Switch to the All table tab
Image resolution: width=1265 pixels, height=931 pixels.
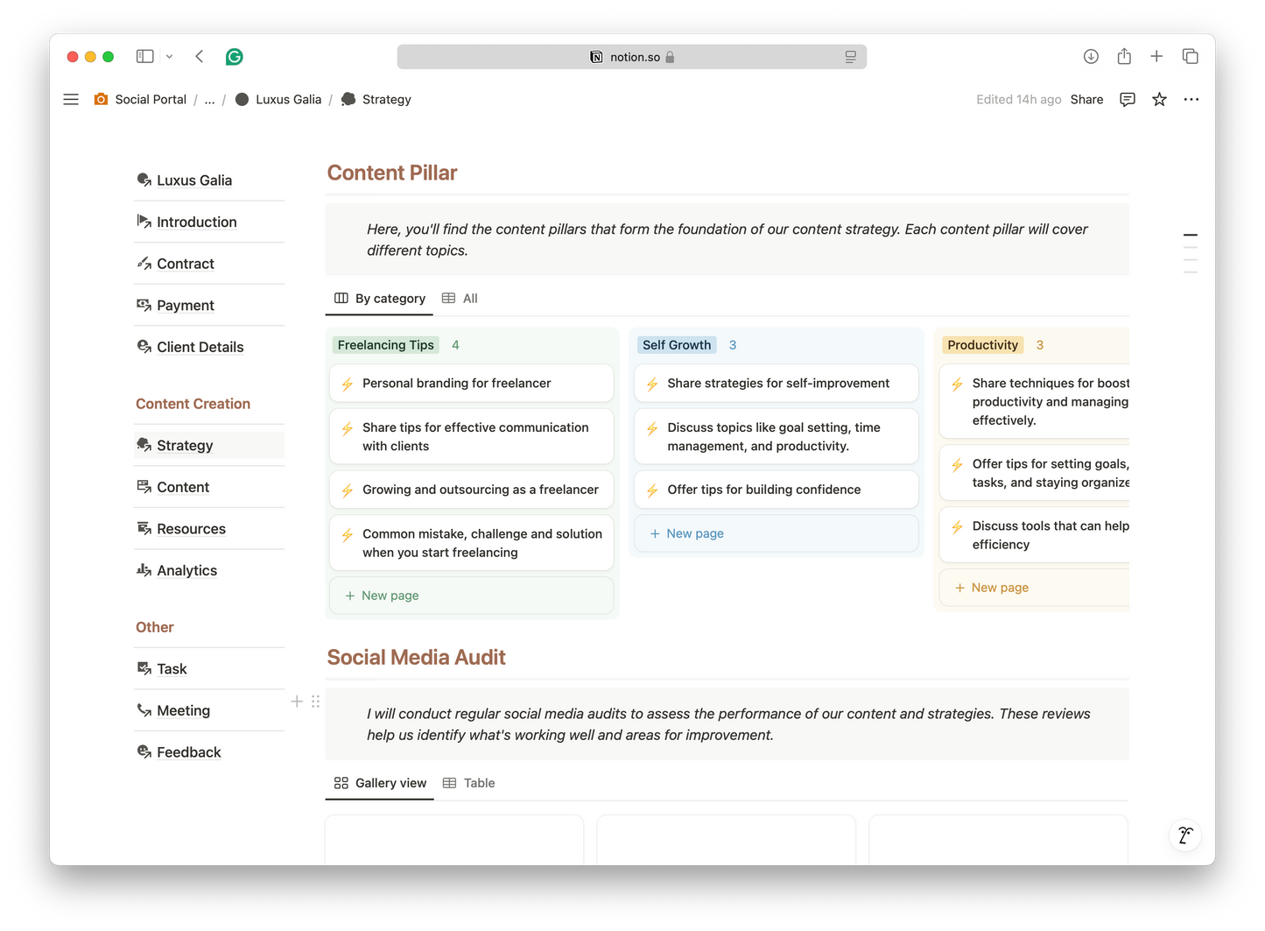(x=460, y=299)
